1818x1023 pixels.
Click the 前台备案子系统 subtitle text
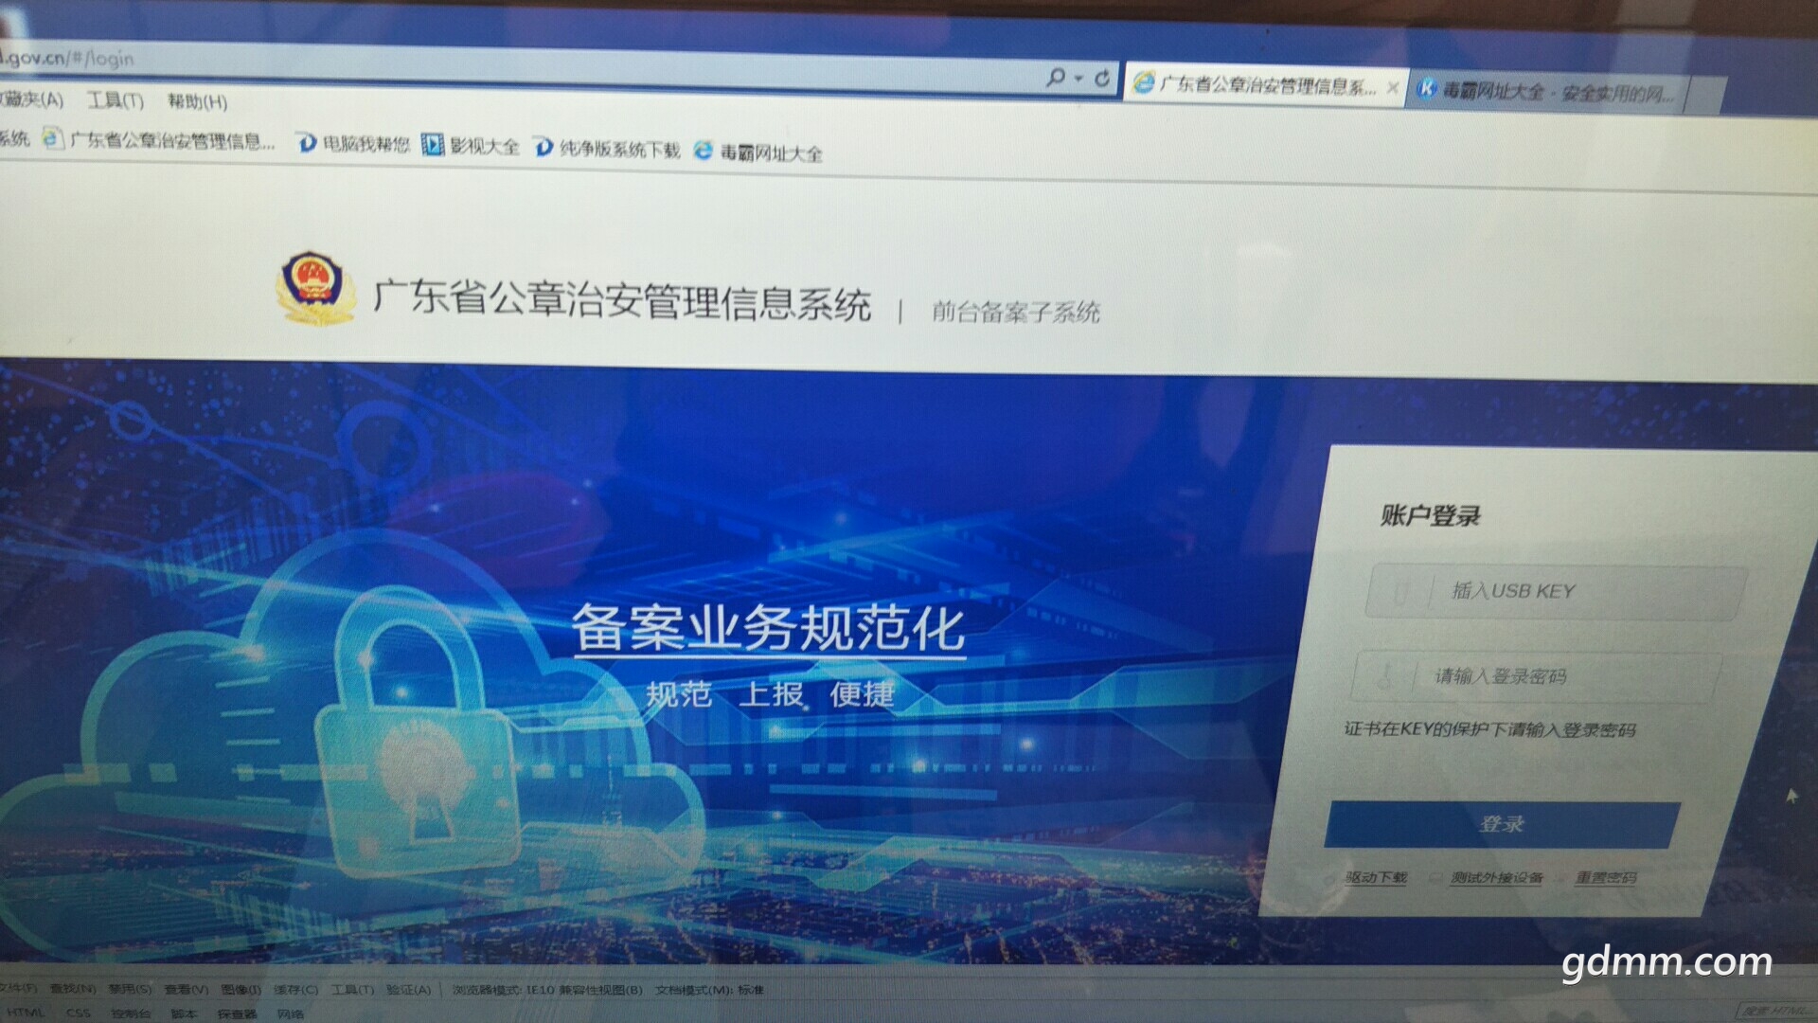(x=1016, y=312)
